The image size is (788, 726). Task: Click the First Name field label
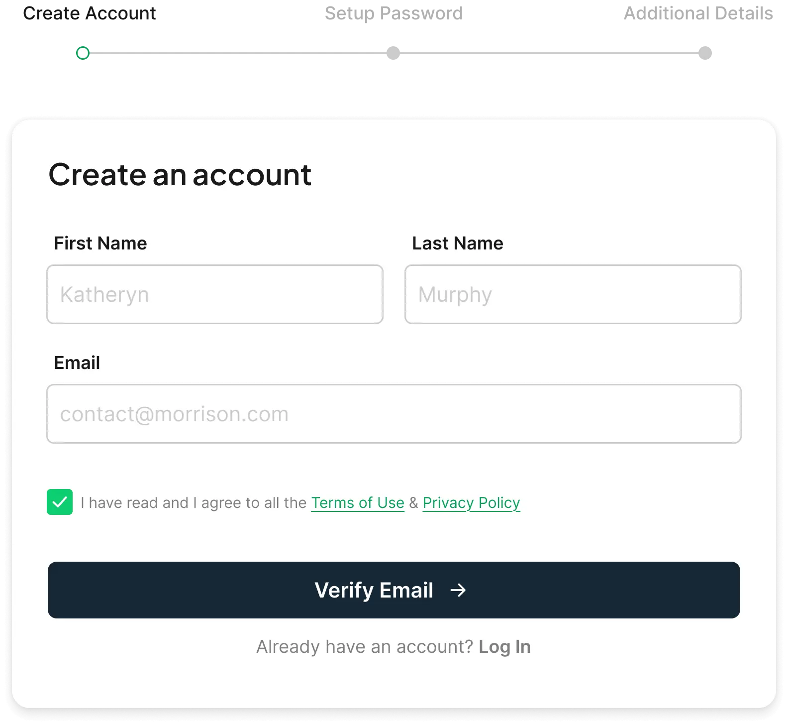pyautogui.click(x=100, y=243)
